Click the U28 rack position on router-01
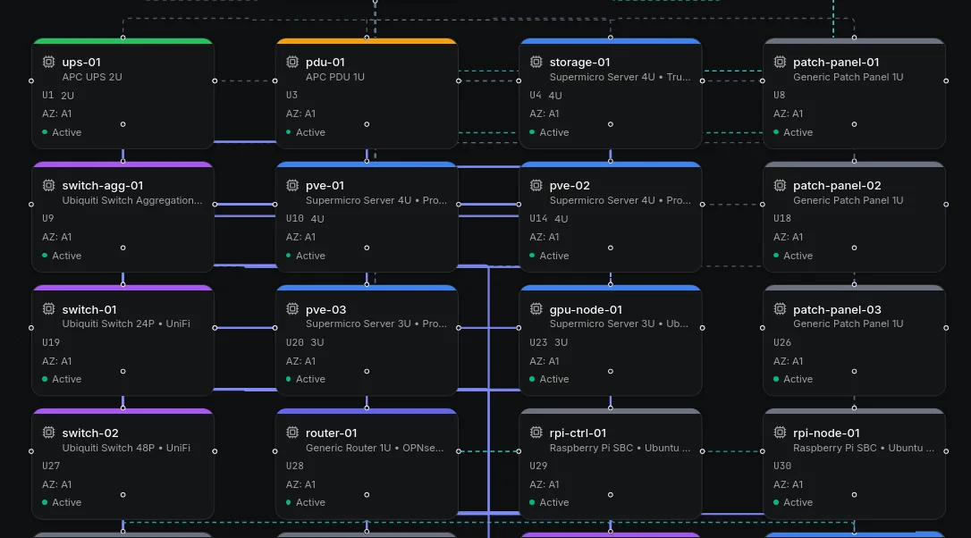This screenshot has width=971, height=538. pos(295,465)
